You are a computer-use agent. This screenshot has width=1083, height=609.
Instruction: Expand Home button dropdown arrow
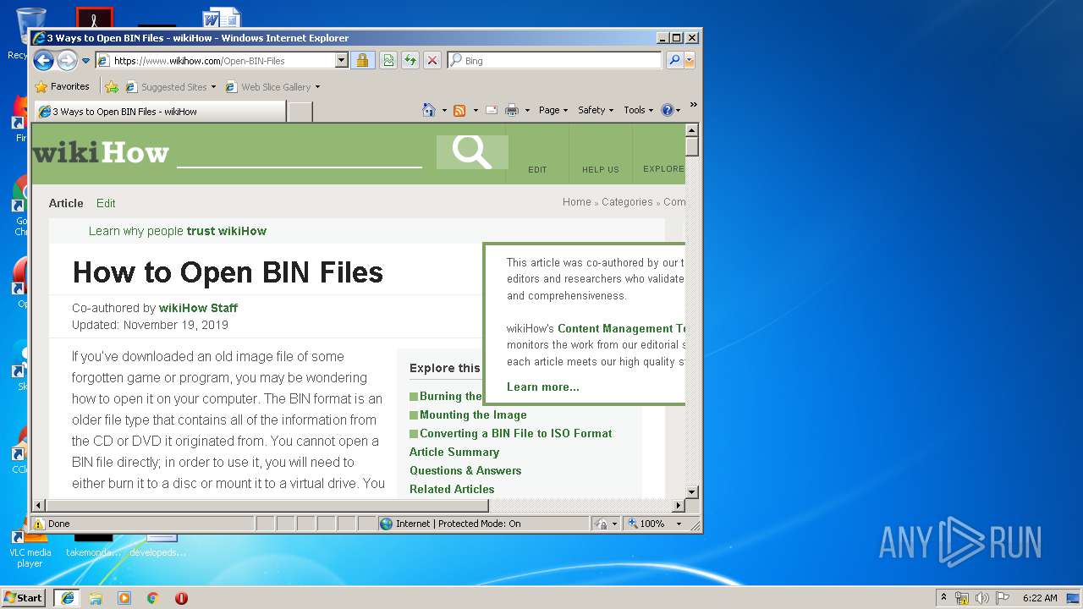click(x=444, y=110)
